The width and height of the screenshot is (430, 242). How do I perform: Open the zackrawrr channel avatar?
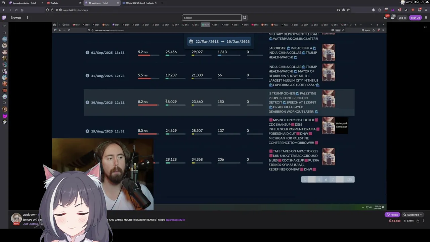(16, 218)
